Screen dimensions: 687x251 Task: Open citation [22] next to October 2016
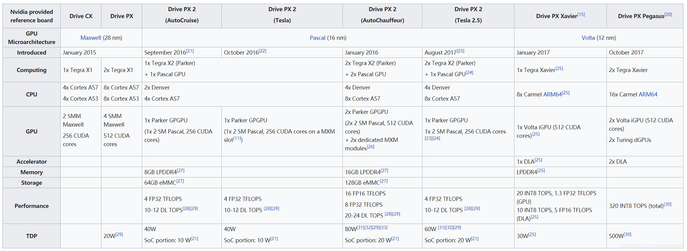pos(262,51)
